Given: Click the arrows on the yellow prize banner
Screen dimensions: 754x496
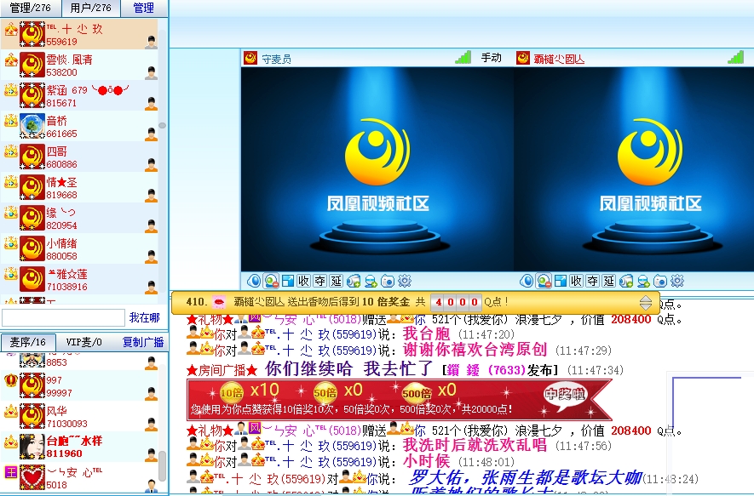Looking at the screenshot, I should 646,303.
